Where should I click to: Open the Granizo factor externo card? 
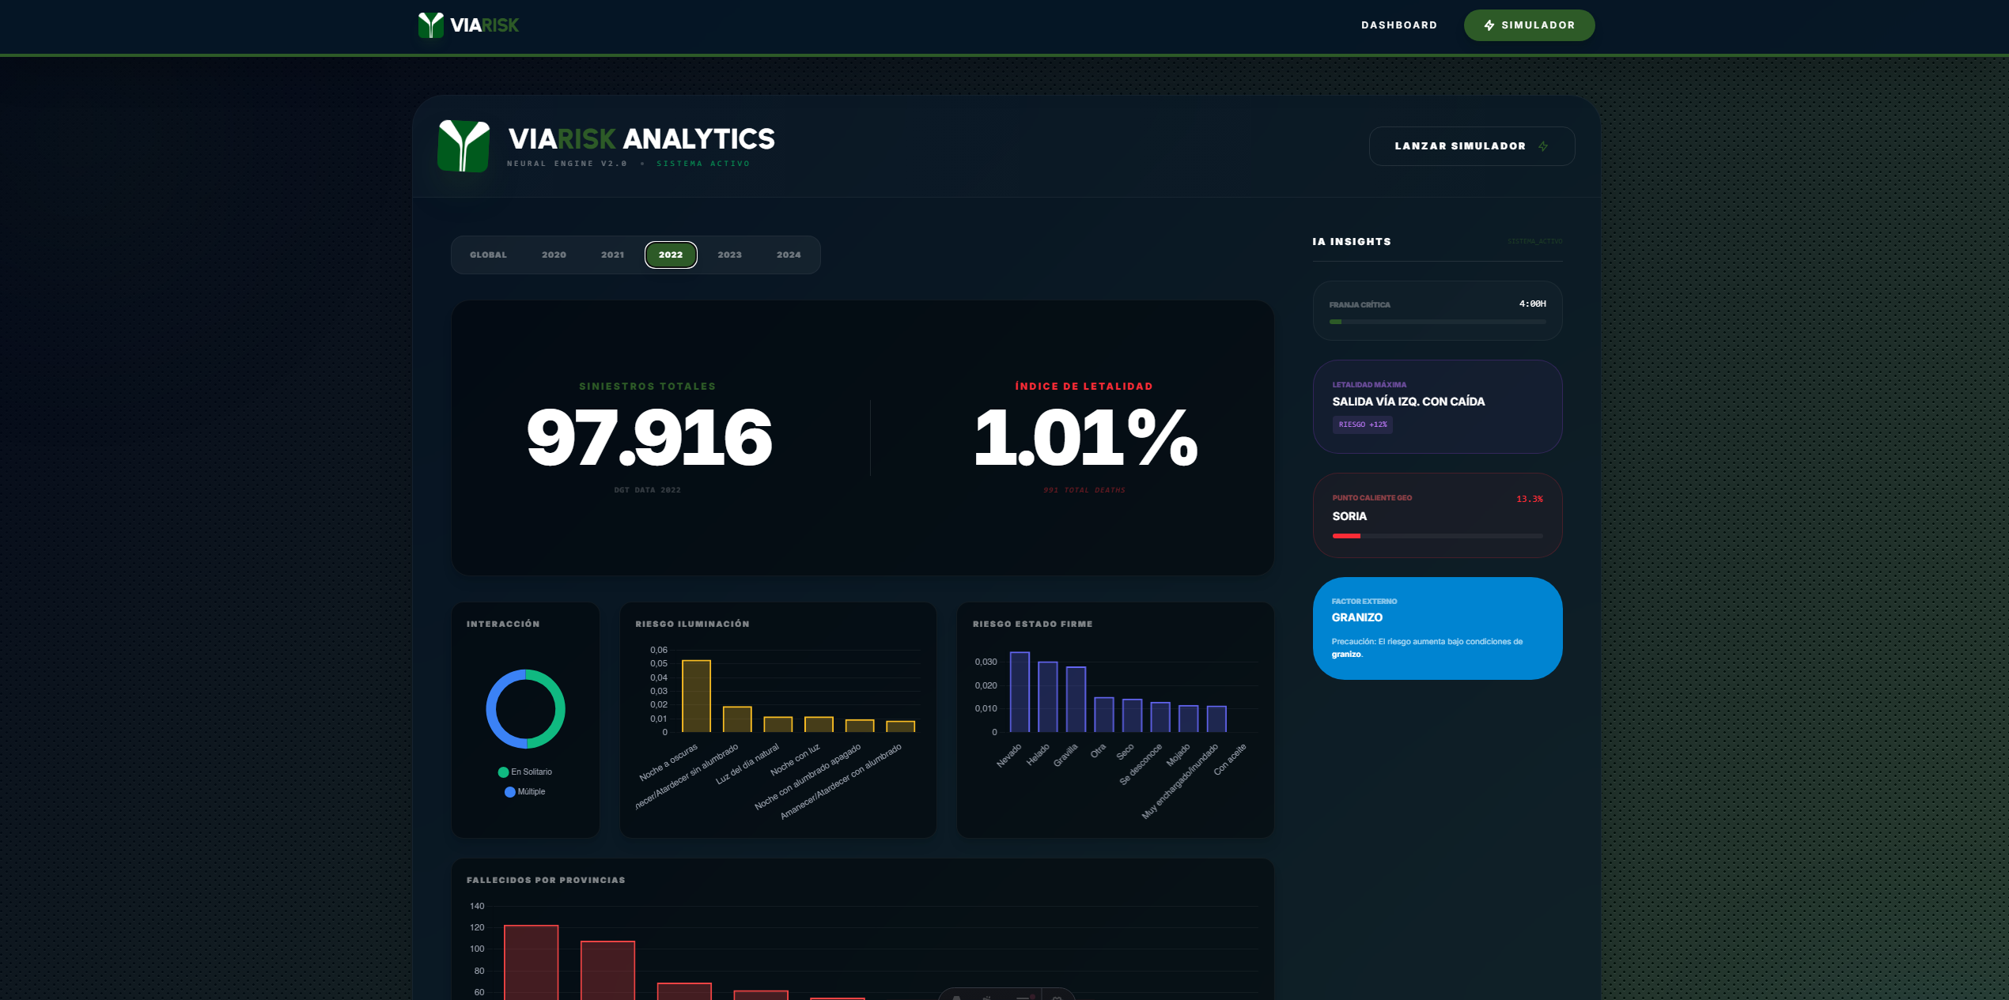tap(1437, 628)
